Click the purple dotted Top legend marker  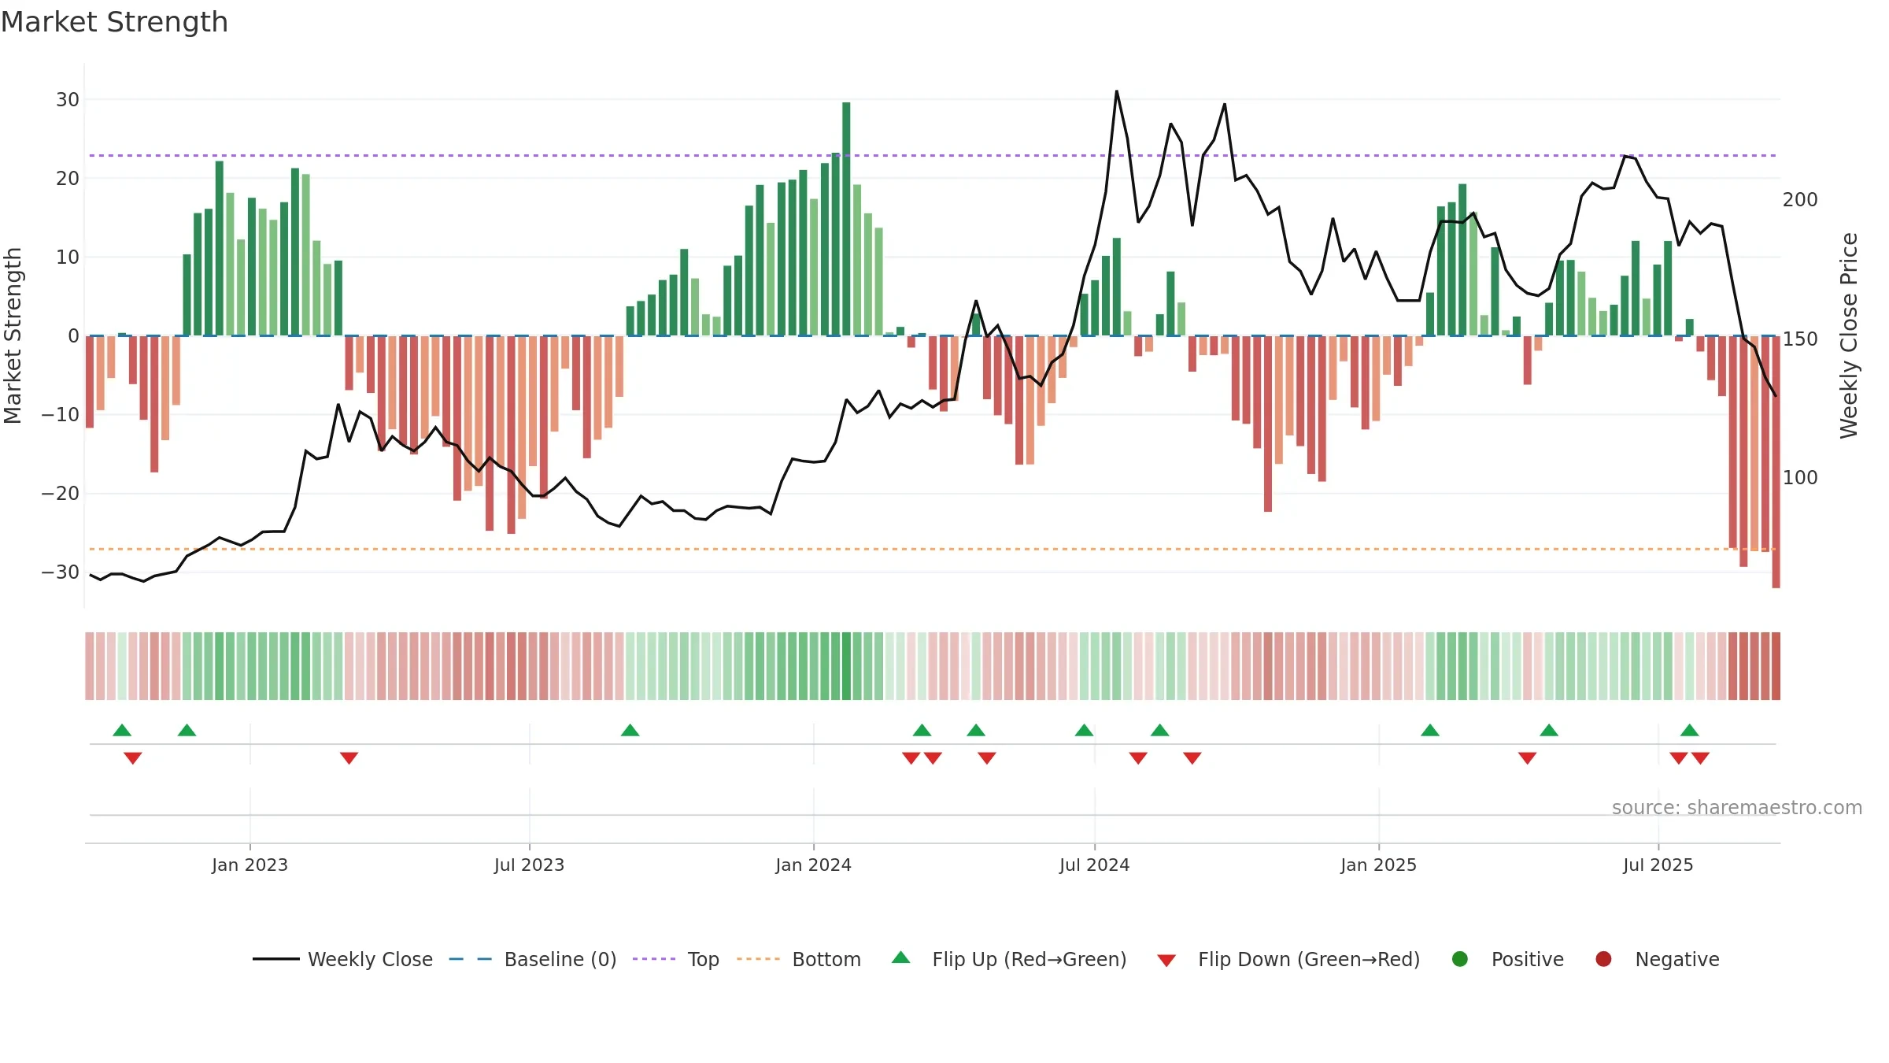(x=654, y=959)
